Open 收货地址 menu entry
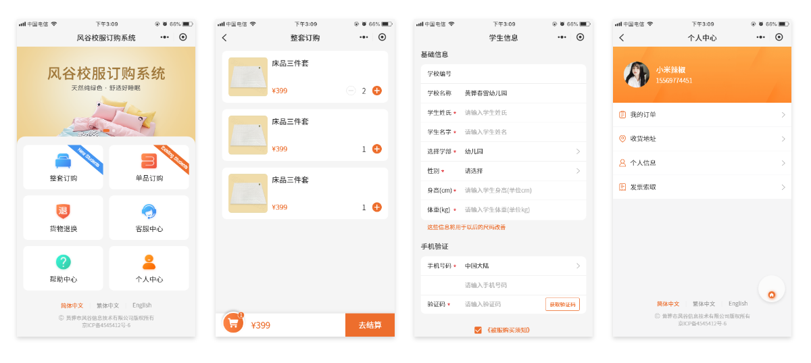 (702, 139)
